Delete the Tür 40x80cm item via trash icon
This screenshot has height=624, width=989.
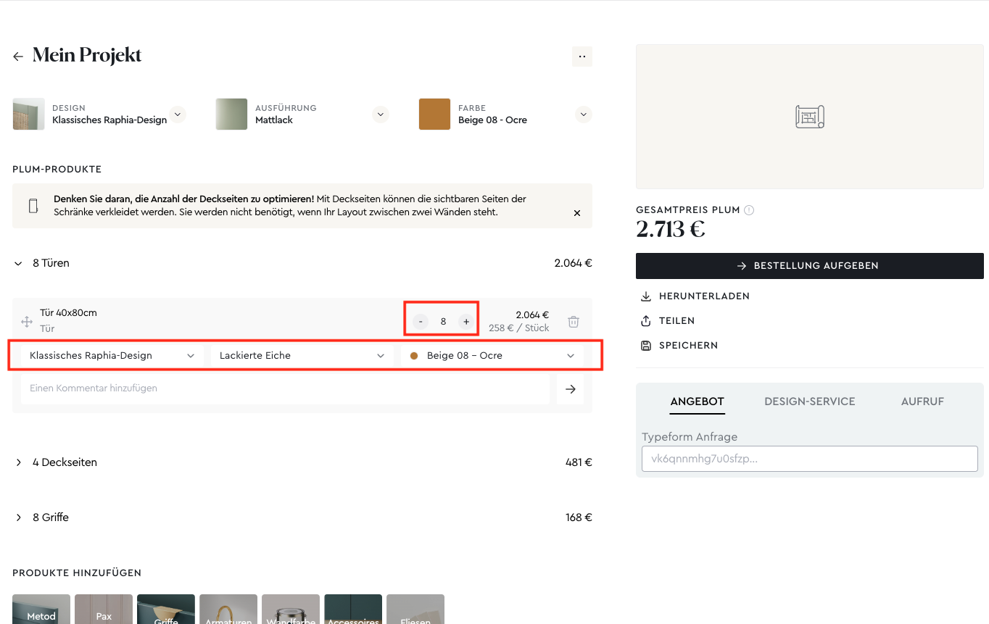point(573,321)
